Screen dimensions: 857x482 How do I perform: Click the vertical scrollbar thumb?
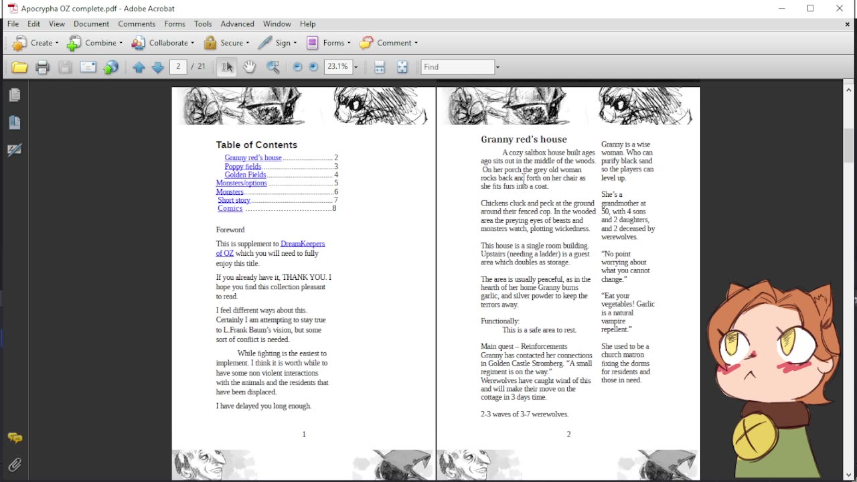coord(849,145)
